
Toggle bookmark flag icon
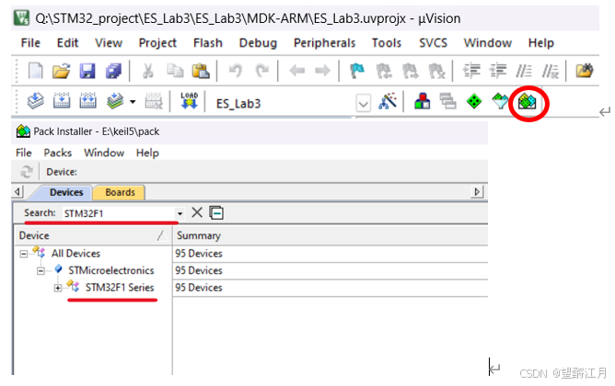pos(357,71)
